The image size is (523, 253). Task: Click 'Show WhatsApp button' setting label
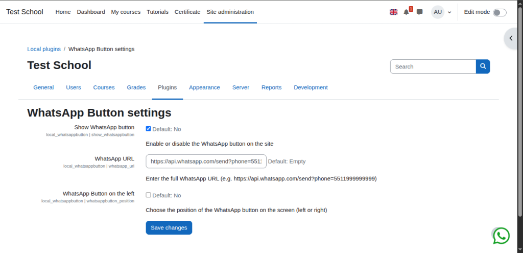pos(104,127)
